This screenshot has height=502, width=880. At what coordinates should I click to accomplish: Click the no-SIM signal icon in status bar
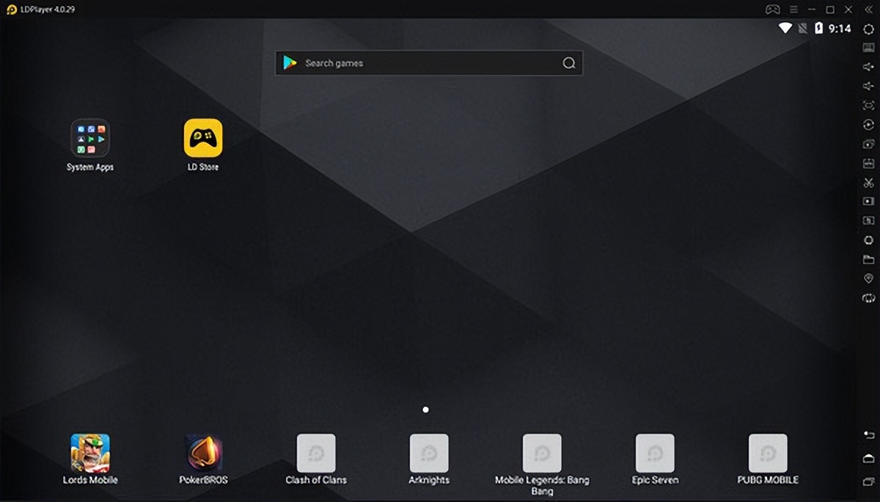(802, 29)
